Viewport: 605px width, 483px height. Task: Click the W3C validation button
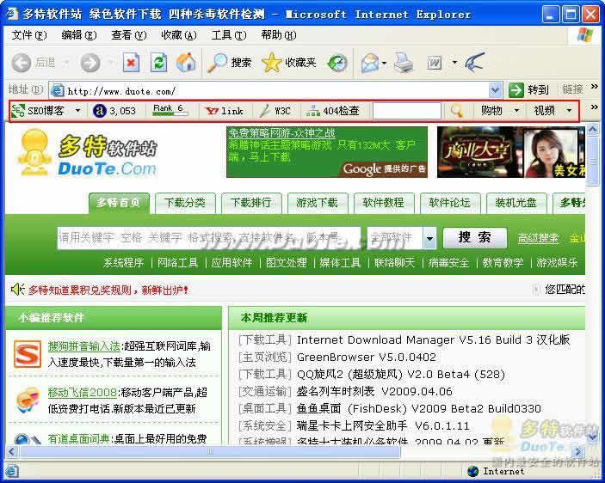[275, 111]
